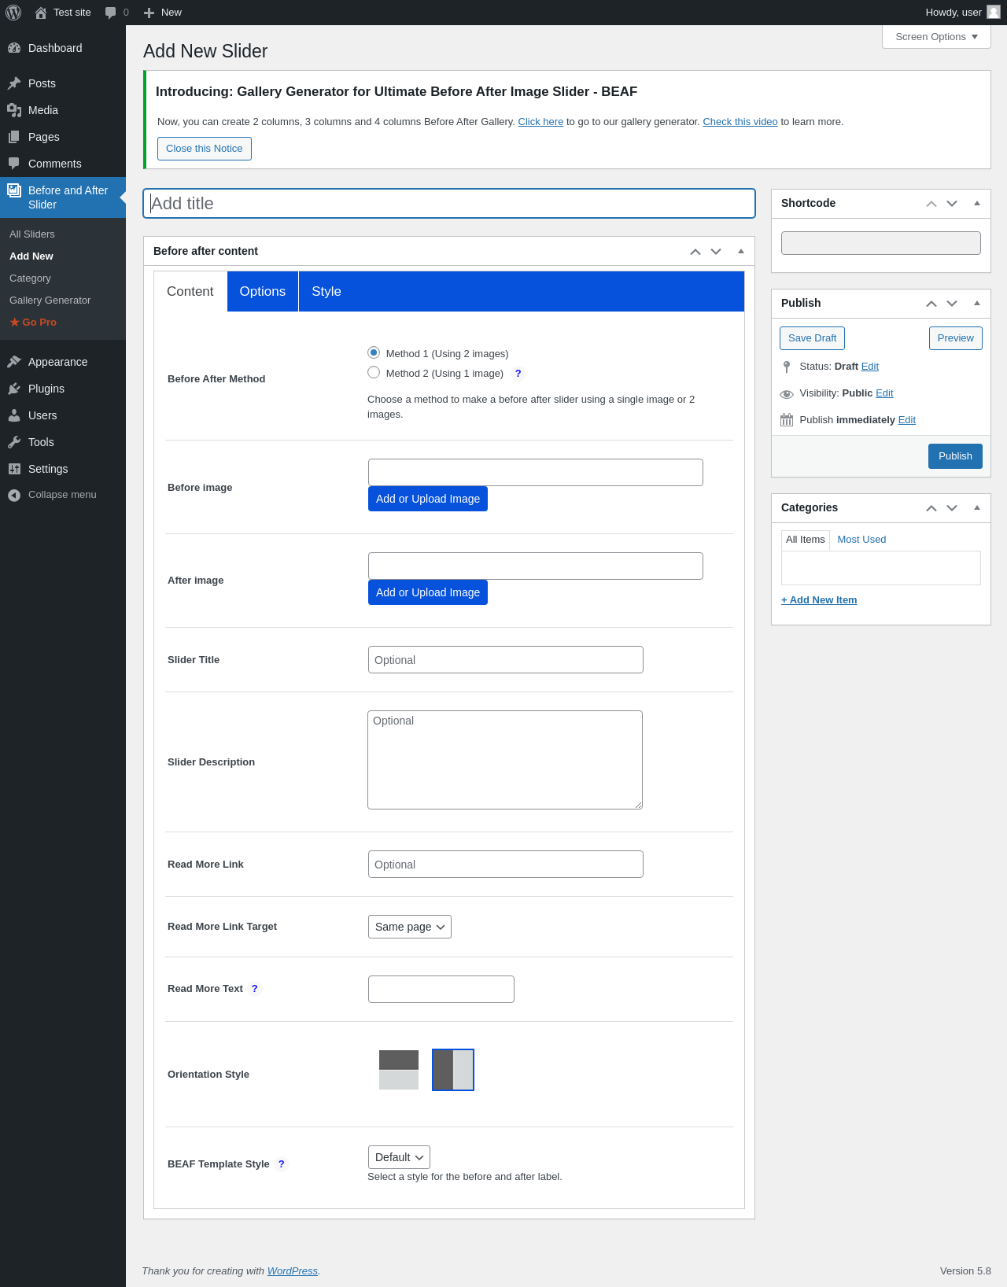Click the Visibility eye icon in Publish
This screenshot has height=1287, width=1007.
[x=787, y=393]
